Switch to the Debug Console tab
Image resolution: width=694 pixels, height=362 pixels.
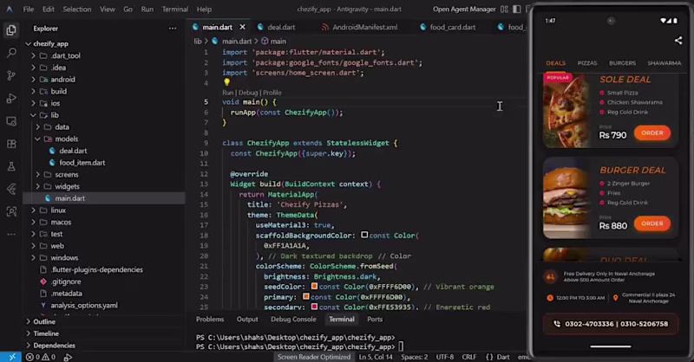pyautogui.click(x=293, y=319)
